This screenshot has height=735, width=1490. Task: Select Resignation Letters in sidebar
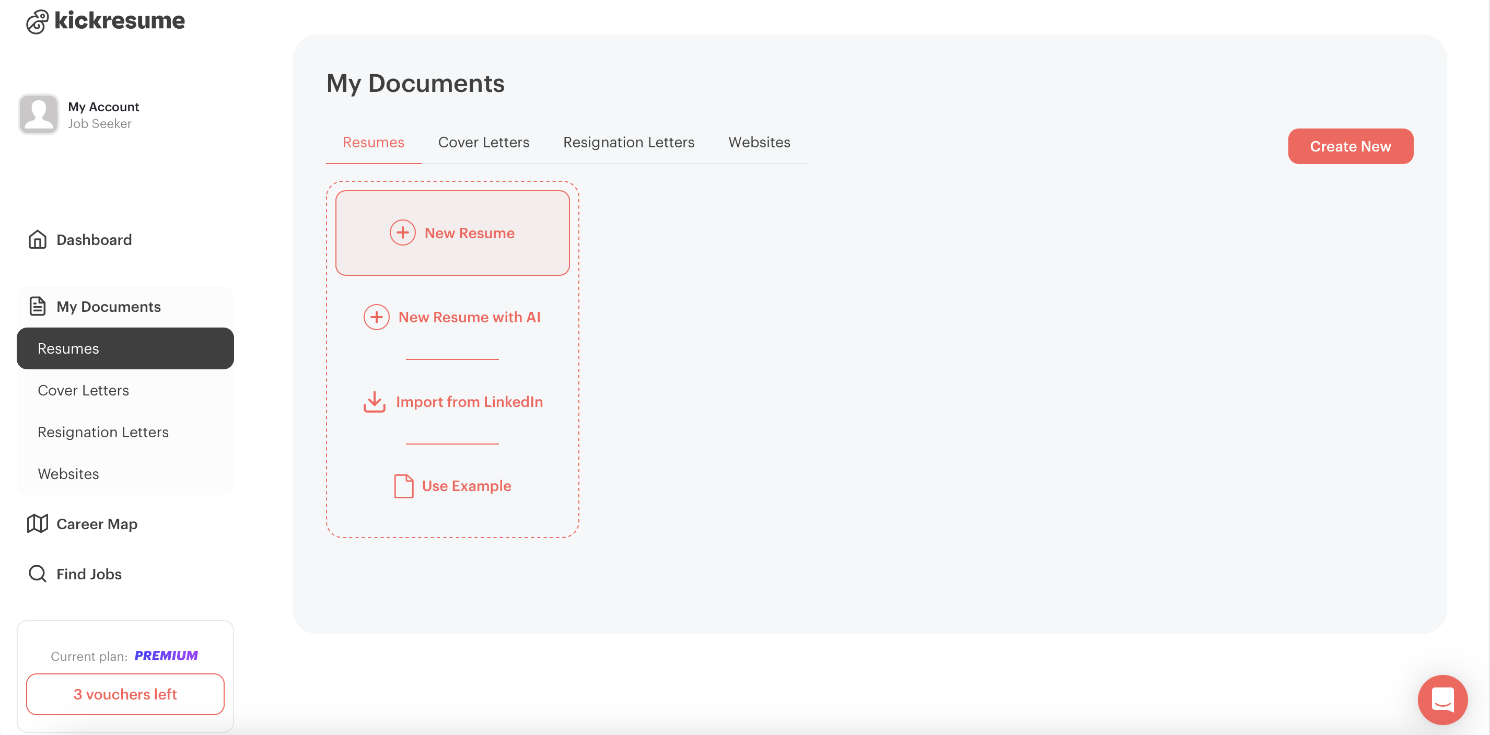(103, 432)
